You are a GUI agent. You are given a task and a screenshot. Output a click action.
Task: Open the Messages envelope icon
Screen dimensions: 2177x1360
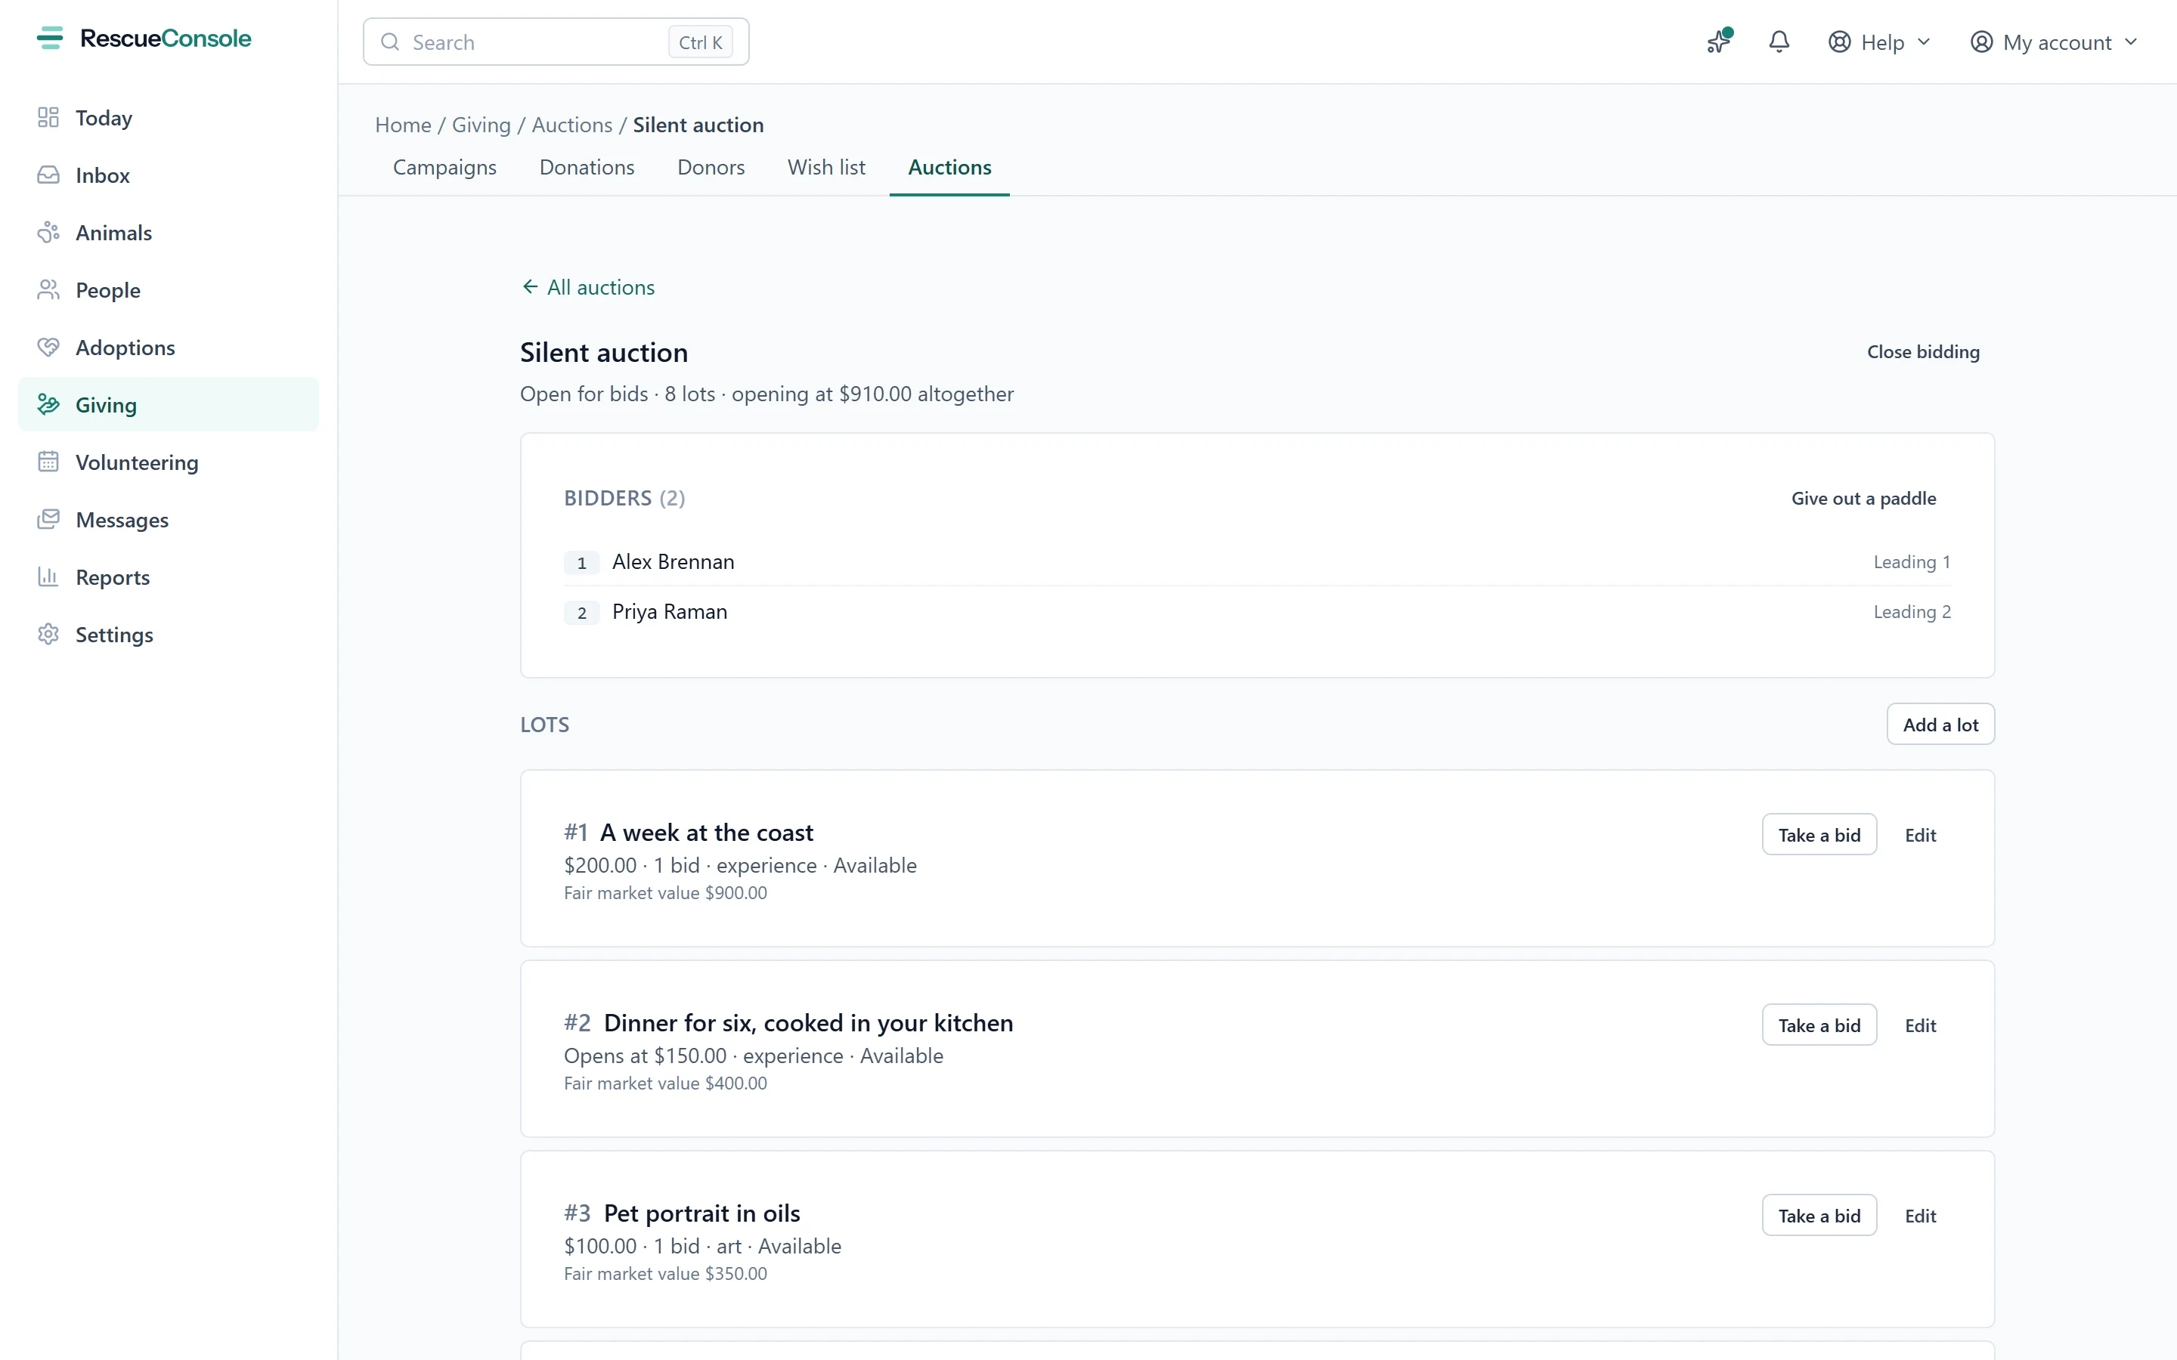[48, 520]
